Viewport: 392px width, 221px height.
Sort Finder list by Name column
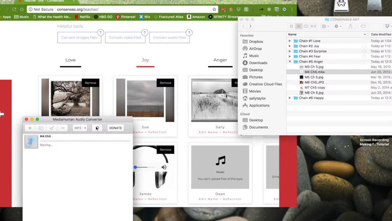(x=327, y=34)
